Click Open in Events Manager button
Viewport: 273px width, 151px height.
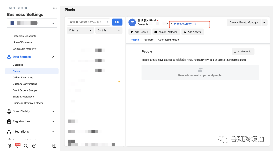(244, 23)
